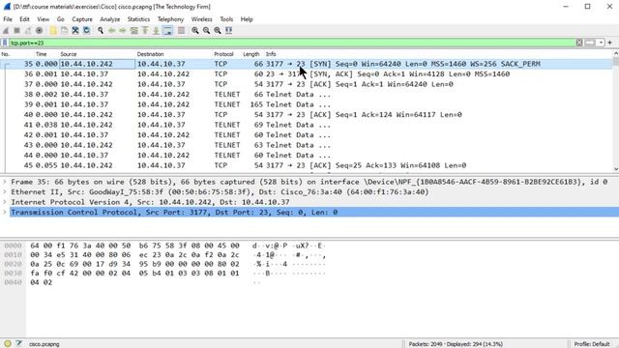619x348 pixels.
Task: Sort by the Time column header
Action: [40, 54]
